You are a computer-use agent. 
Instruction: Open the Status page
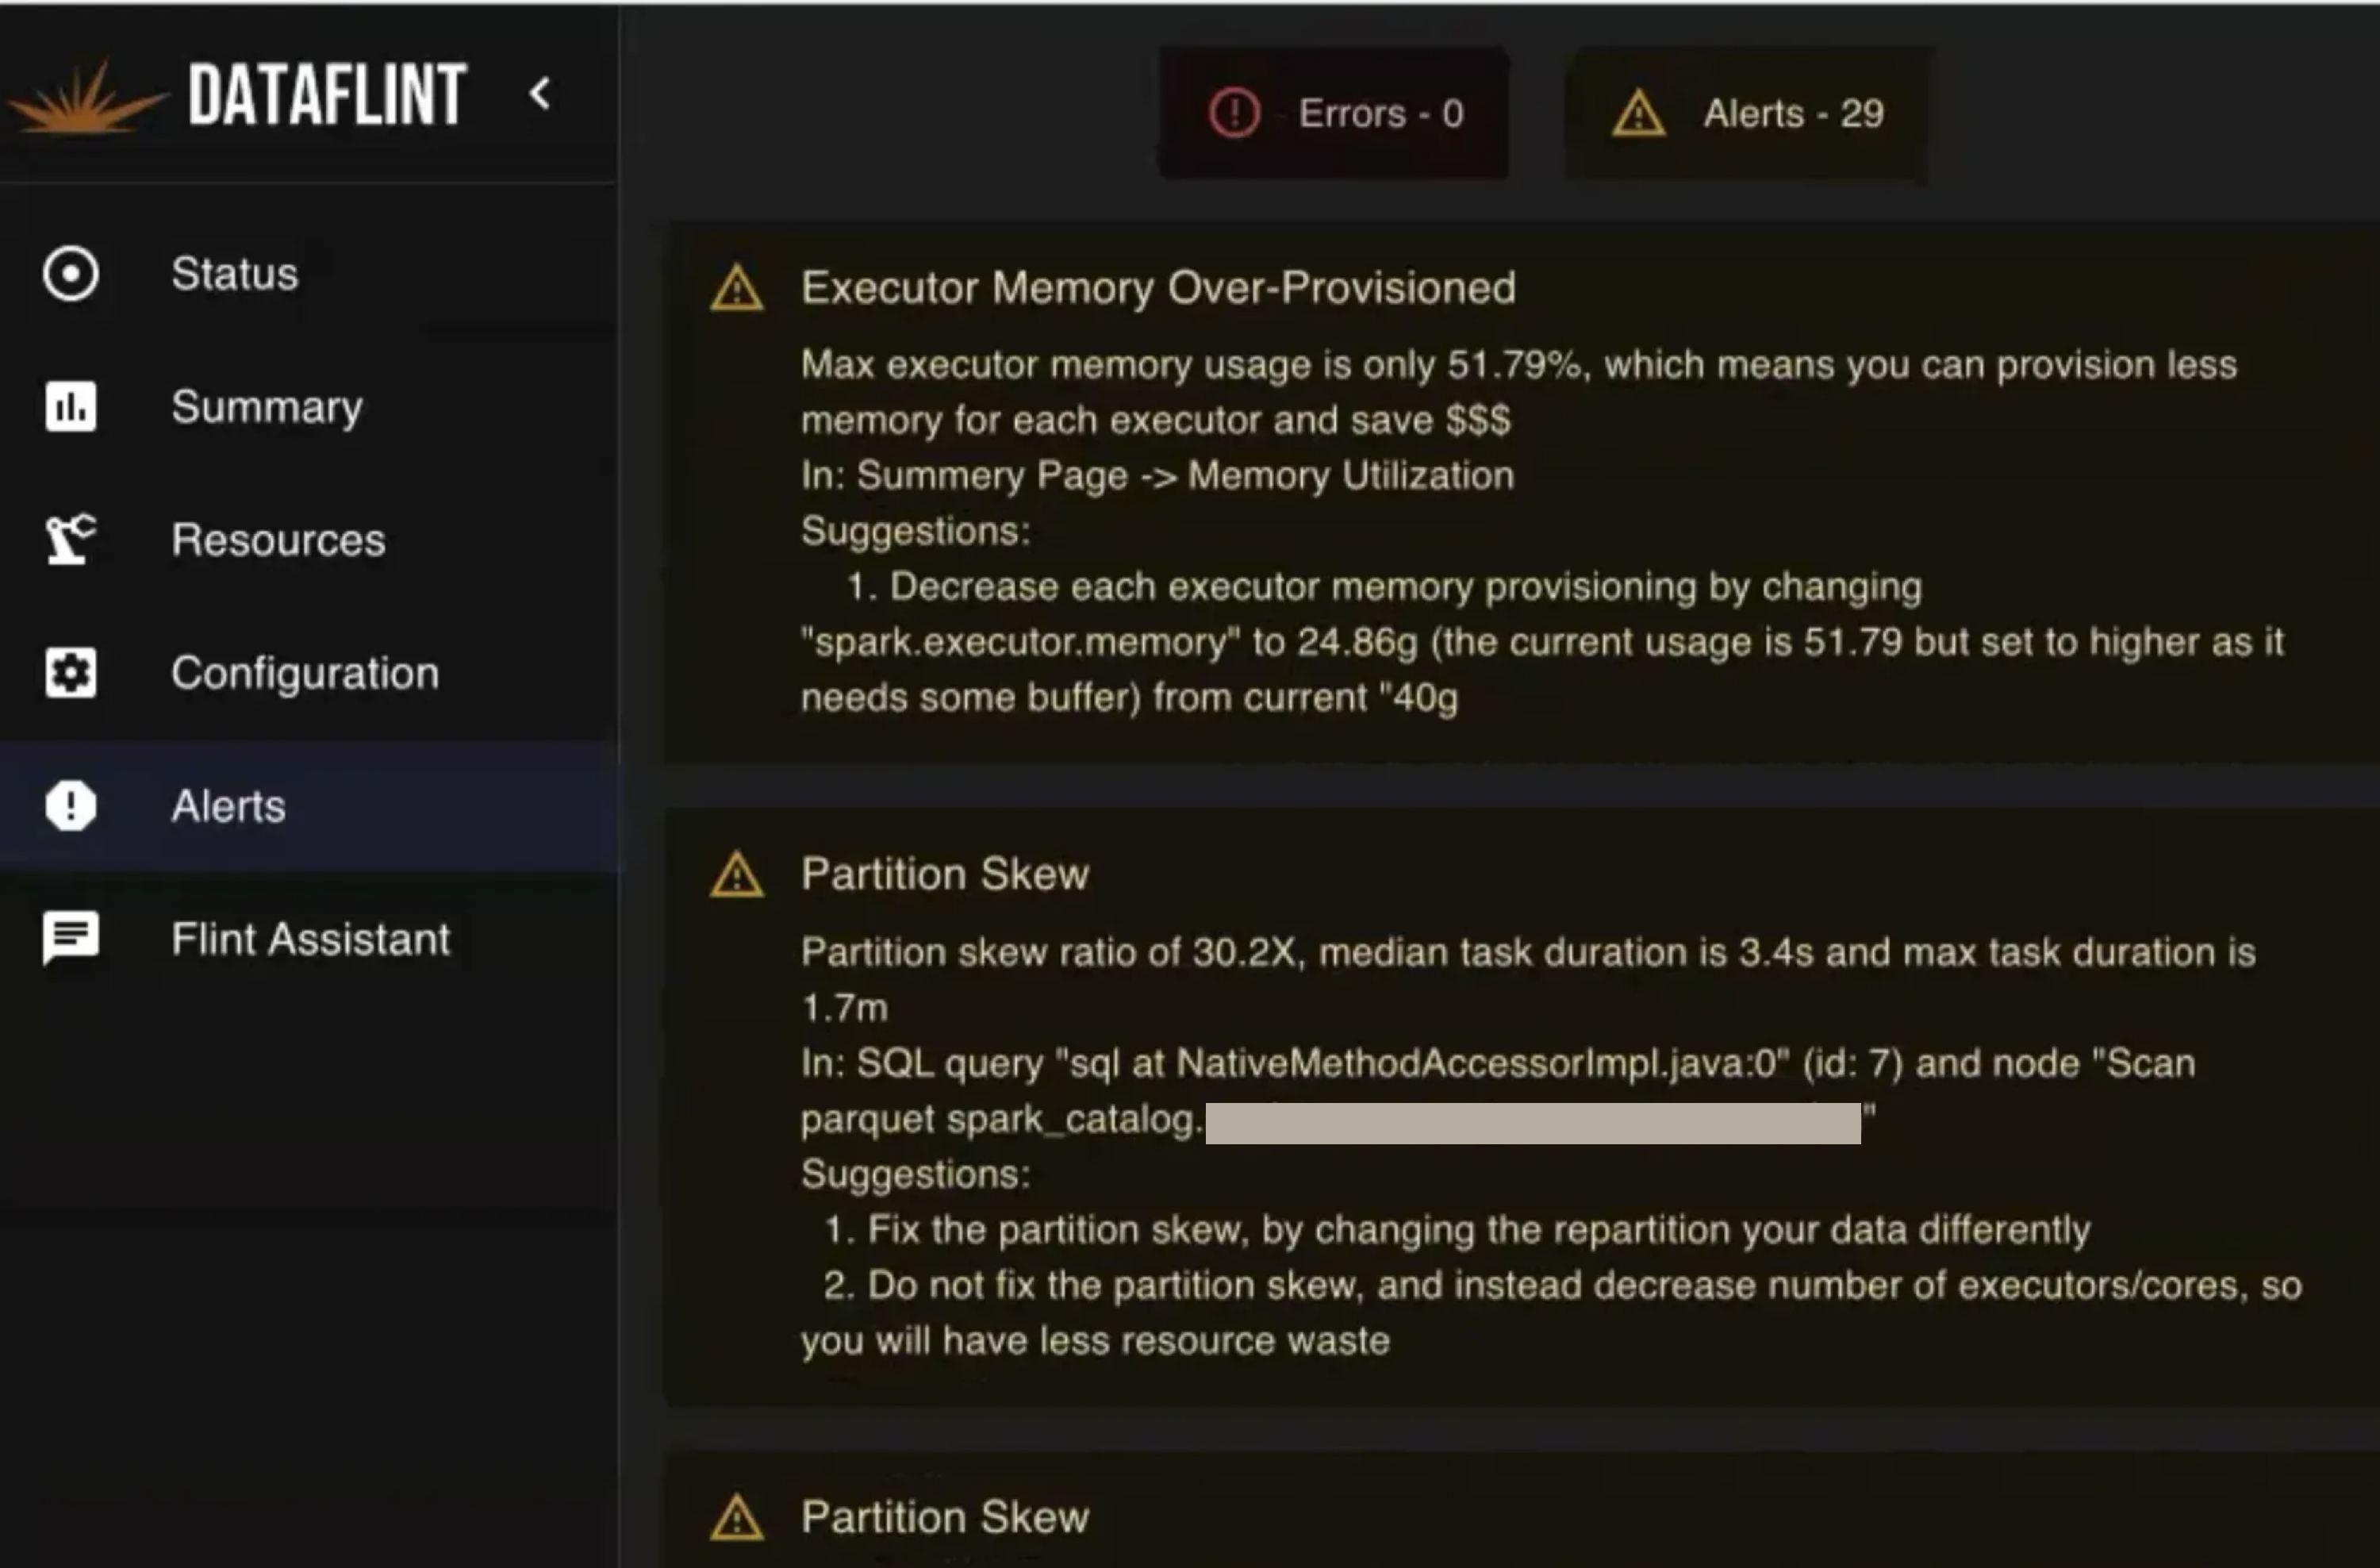pyautogui.click(x=308, y=273)
